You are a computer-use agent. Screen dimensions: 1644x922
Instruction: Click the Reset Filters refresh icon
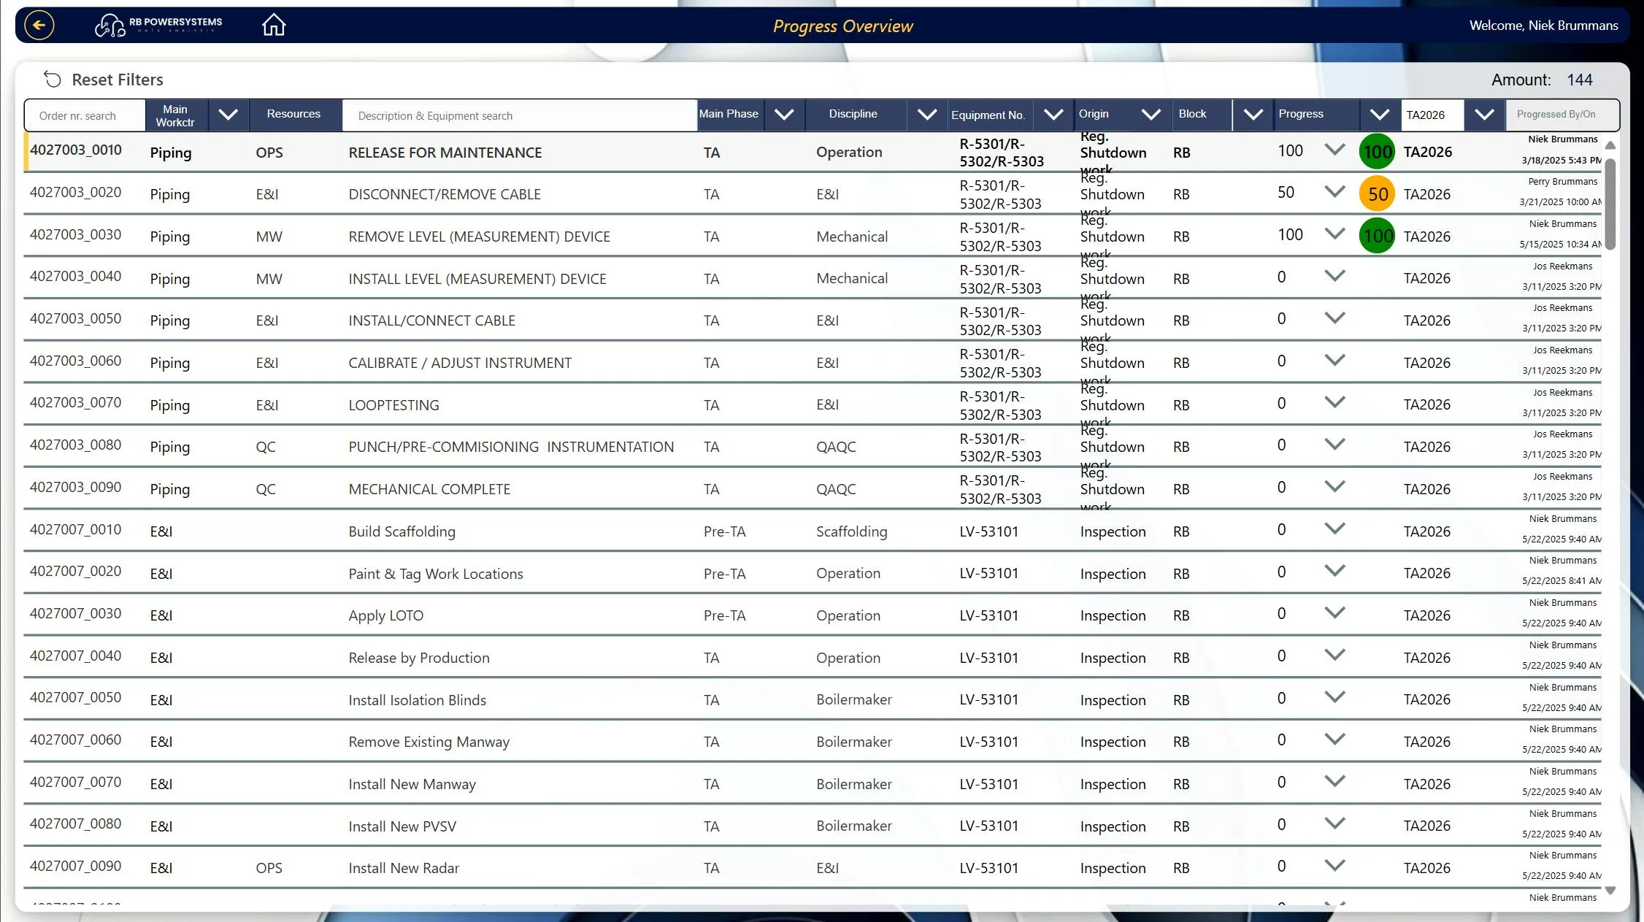[x=52, y=79]
